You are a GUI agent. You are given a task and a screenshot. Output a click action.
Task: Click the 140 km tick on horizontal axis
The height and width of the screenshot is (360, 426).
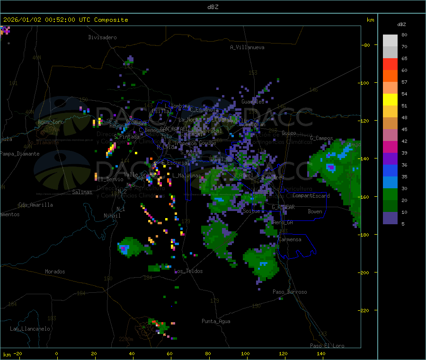pos(321,354)
